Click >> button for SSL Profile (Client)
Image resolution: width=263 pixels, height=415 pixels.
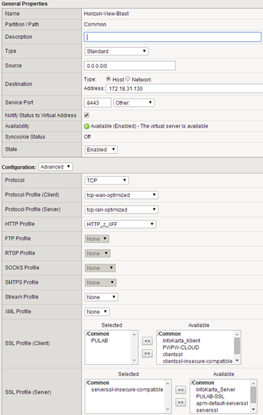pyautogui.click(x=147, y=353)
